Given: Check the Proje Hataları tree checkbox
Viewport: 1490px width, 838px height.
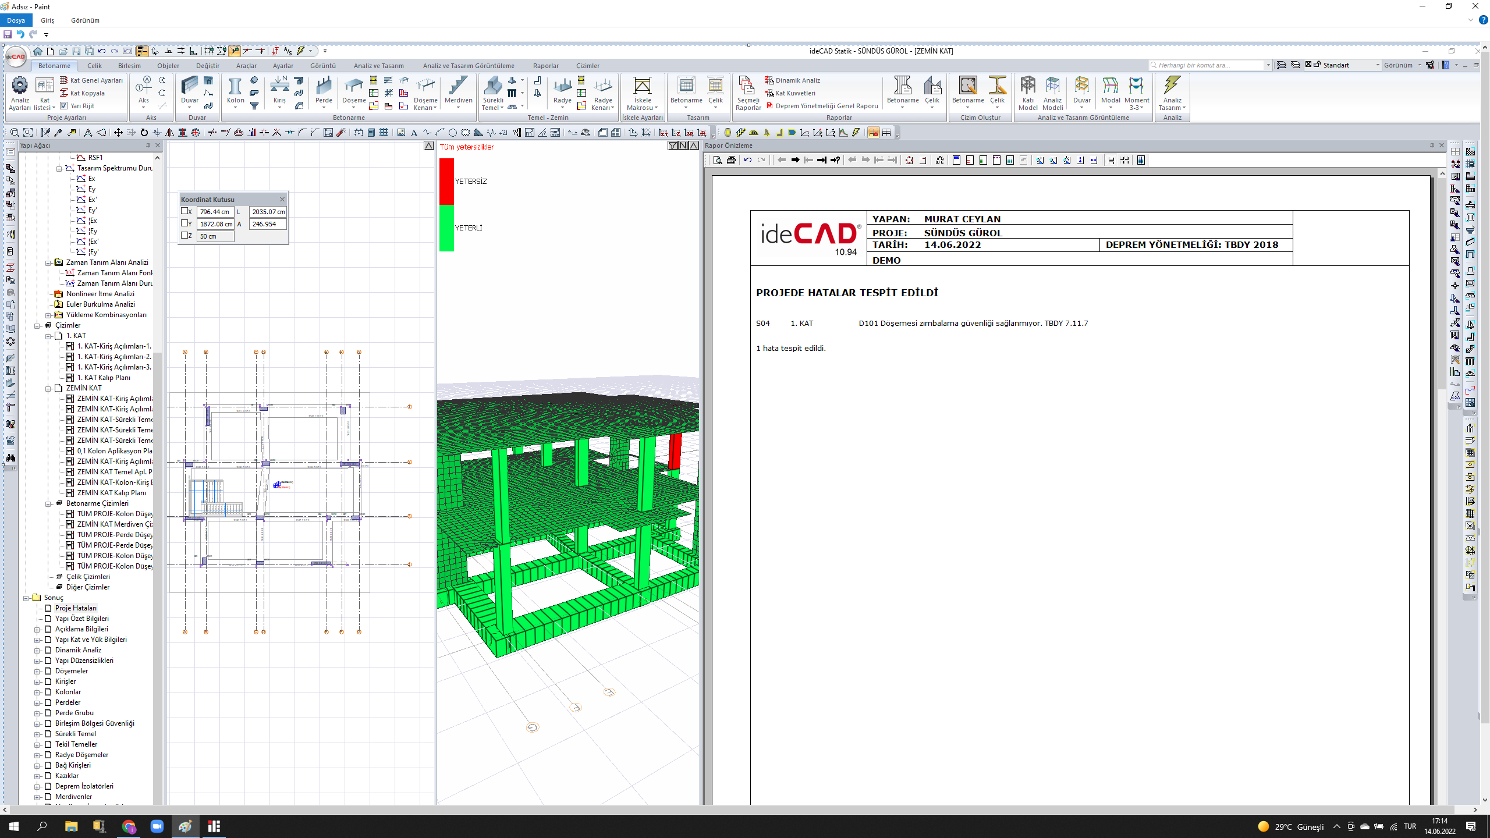Looking at the screenshot, I should pyautogui.click(x=48, y=608).
